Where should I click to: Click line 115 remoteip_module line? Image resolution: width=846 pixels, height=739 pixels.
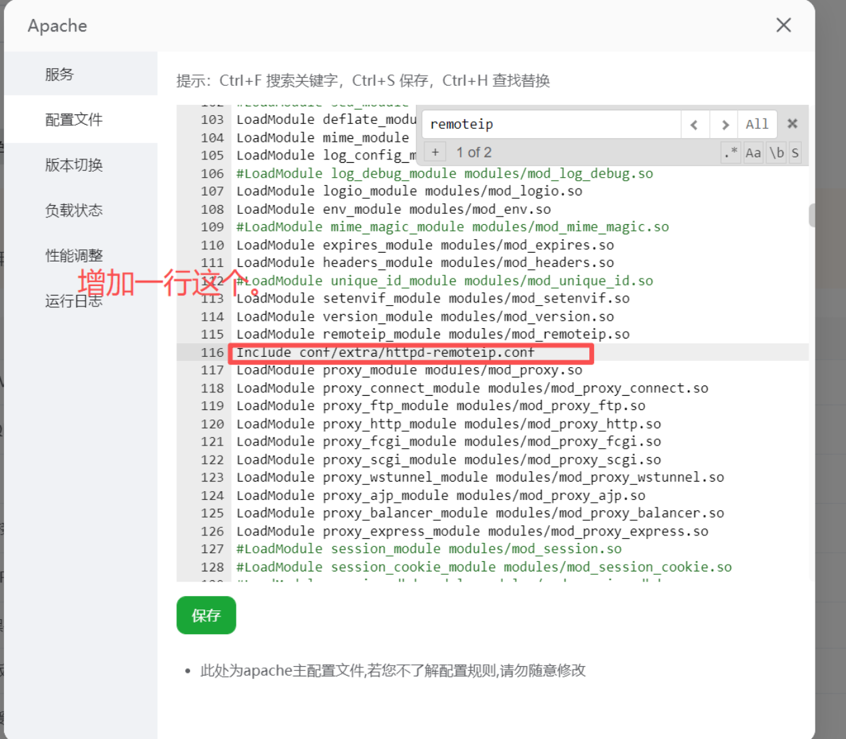[x=433, y=334]
